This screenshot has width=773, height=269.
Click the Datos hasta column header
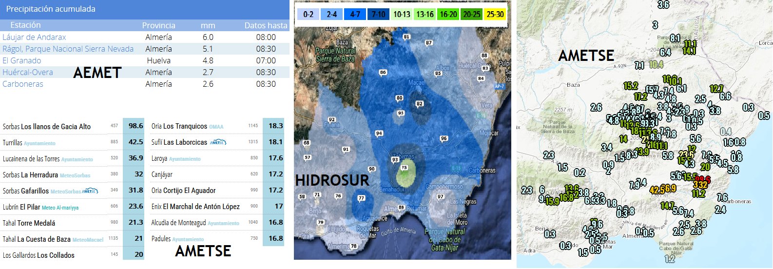266,25
